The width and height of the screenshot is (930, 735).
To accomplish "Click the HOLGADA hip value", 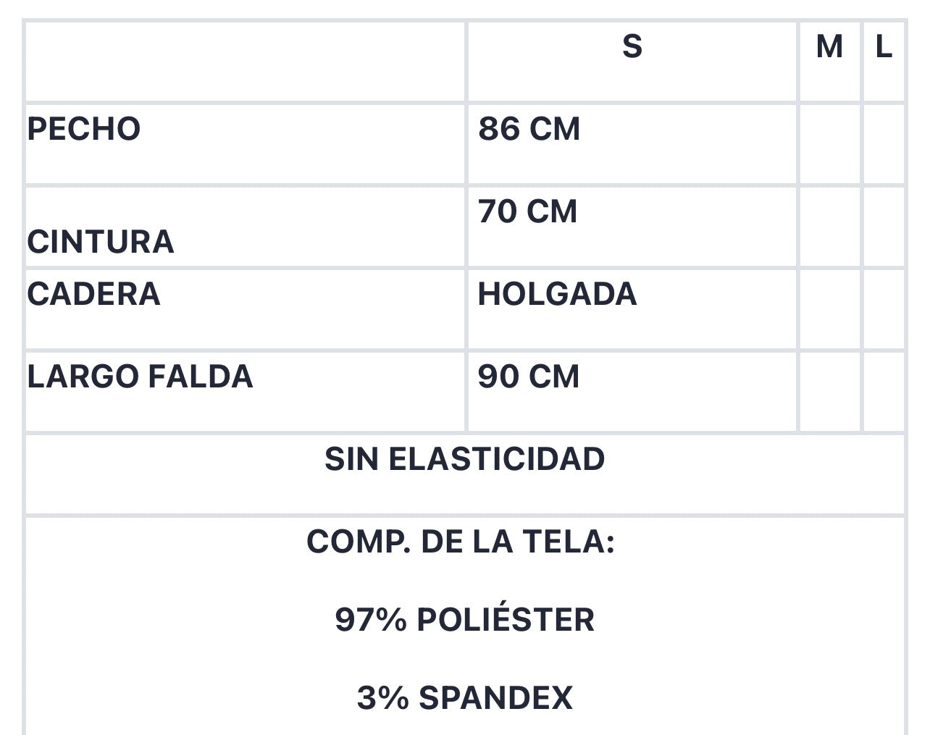I will click(557, 294).
